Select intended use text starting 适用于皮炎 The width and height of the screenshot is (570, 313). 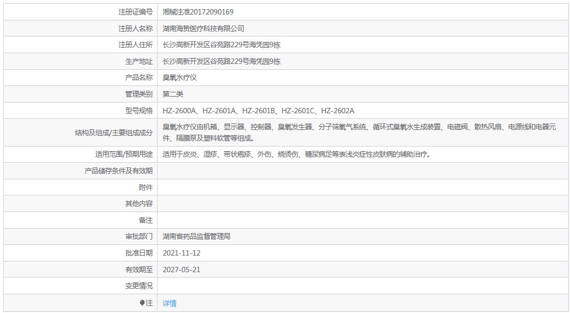click(x=297, y=154)
